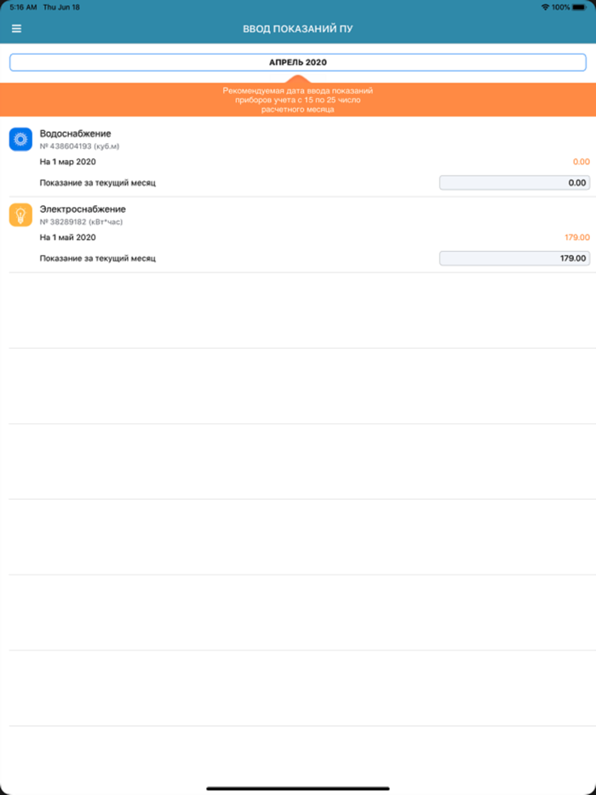Tap the yellow Электроснабжение lightbulb icon
Image resolution: width=596 pixels, height=795 pixels.
point(20,215)
